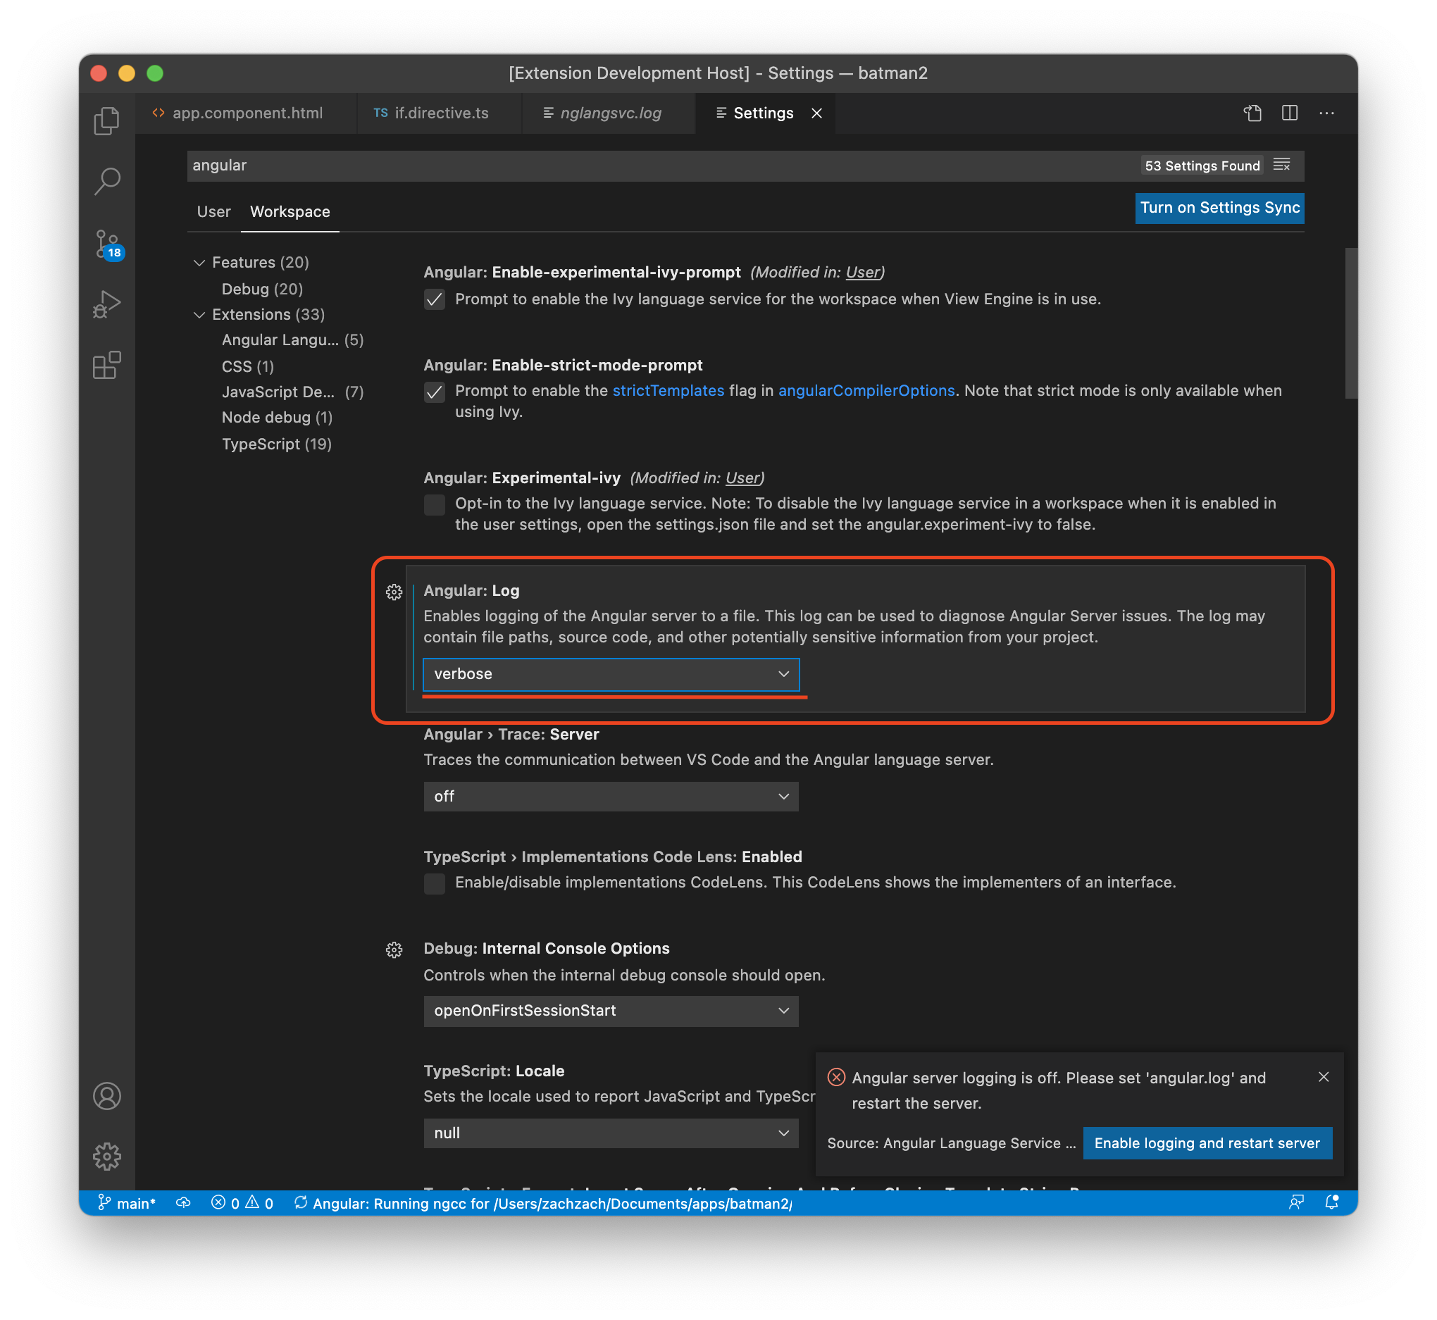
Task: Click the settings list vertical scrollbar
Action: (x=1350, y=323)
